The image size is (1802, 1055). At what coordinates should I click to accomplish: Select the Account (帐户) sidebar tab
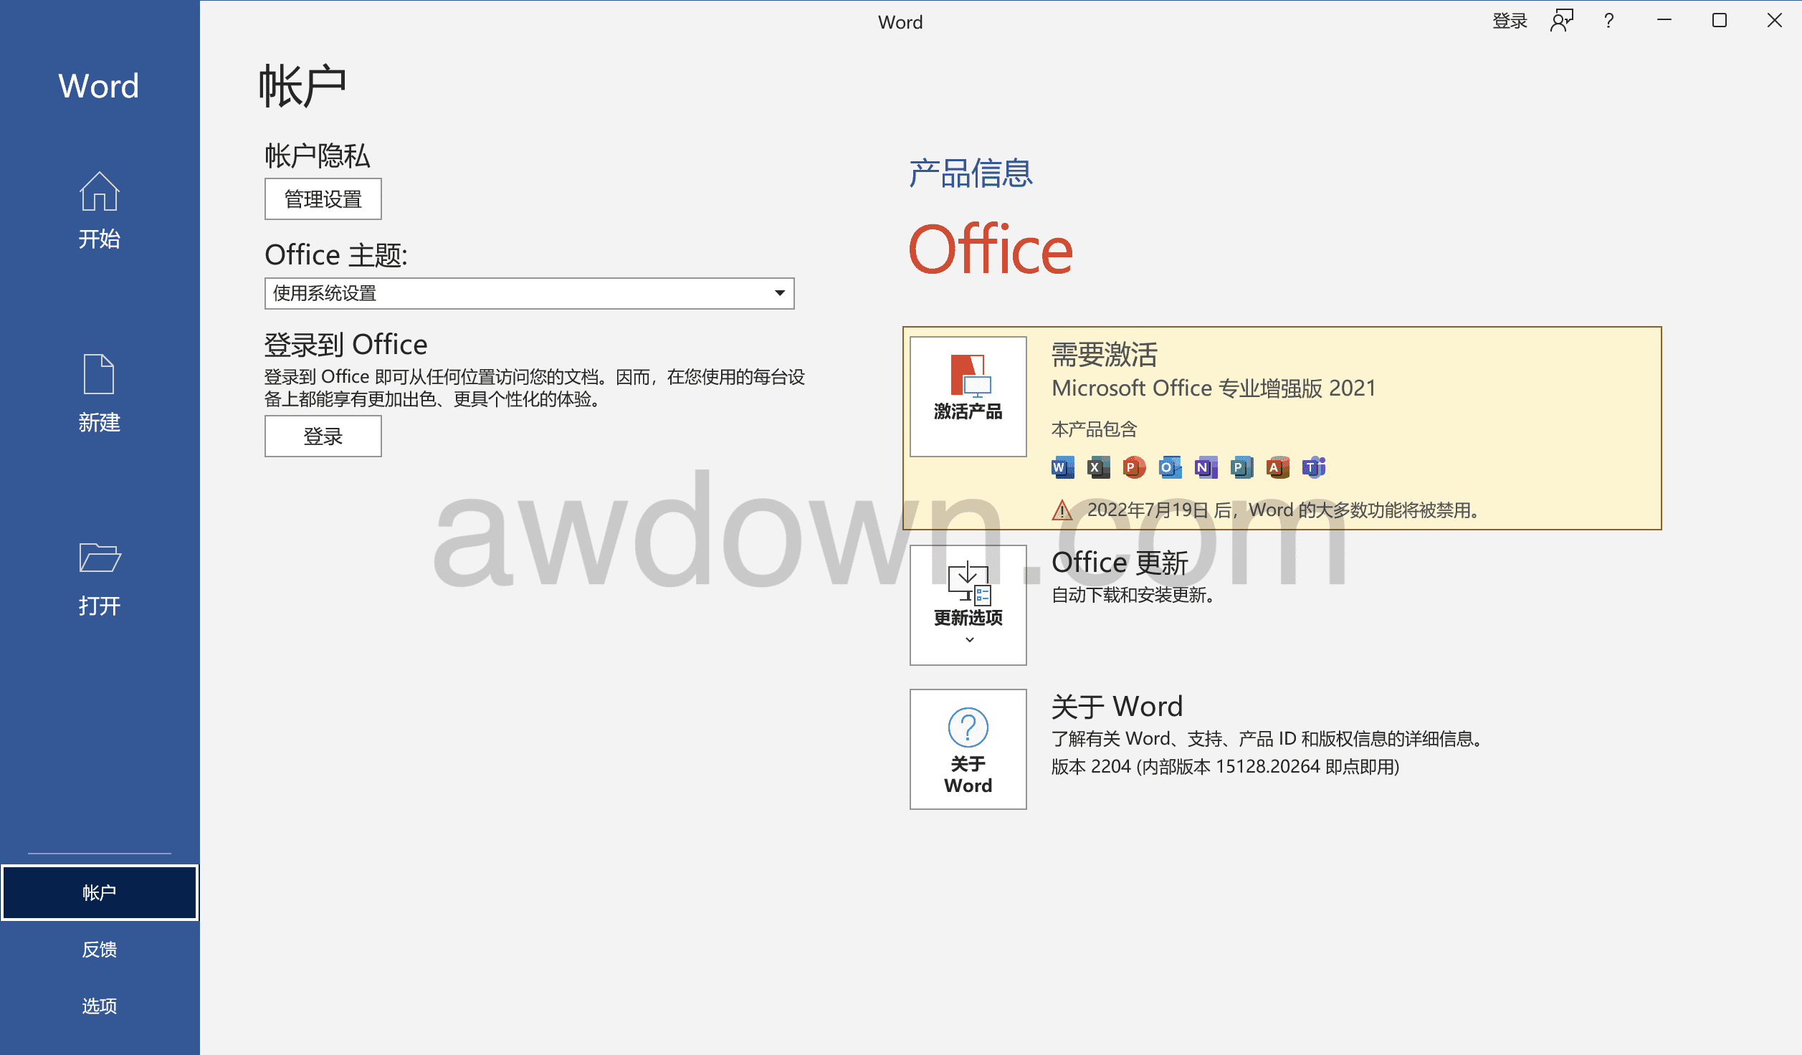coord(99,892)
